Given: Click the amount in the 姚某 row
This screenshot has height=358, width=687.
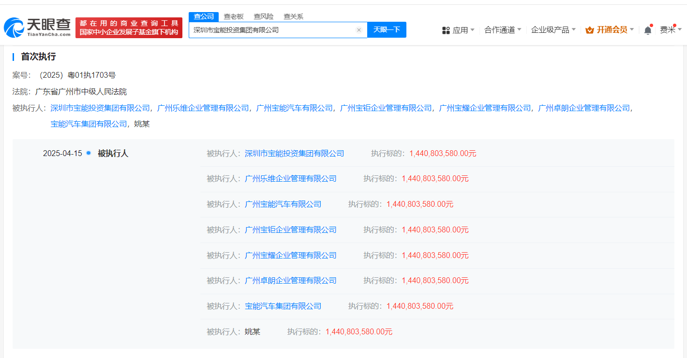Looking at the screenshot, I should coord(359,332).
